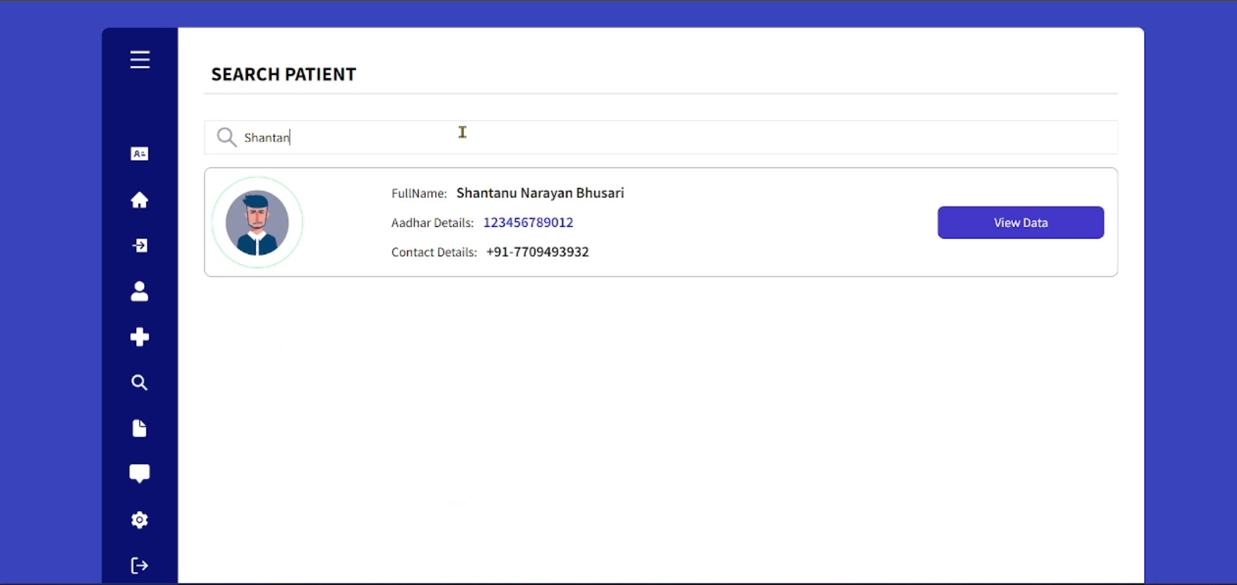Click the SEARCH PATIENT heading
This screenshot has height=585, width=1237.
coord(283,74)
